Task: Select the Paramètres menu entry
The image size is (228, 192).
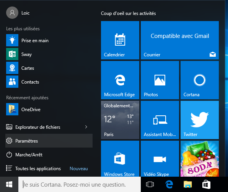Action: click(x=49, y=141)
